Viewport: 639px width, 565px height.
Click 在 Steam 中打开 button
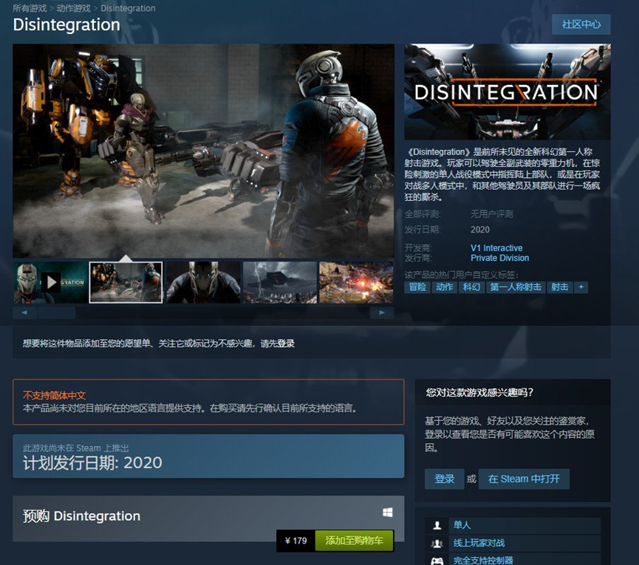tap(524, 479)
